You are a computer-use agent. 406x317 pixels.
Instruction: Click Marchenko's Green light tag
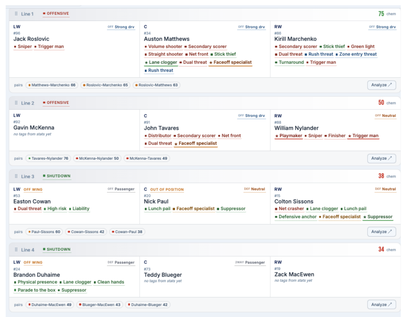(361, 47)
